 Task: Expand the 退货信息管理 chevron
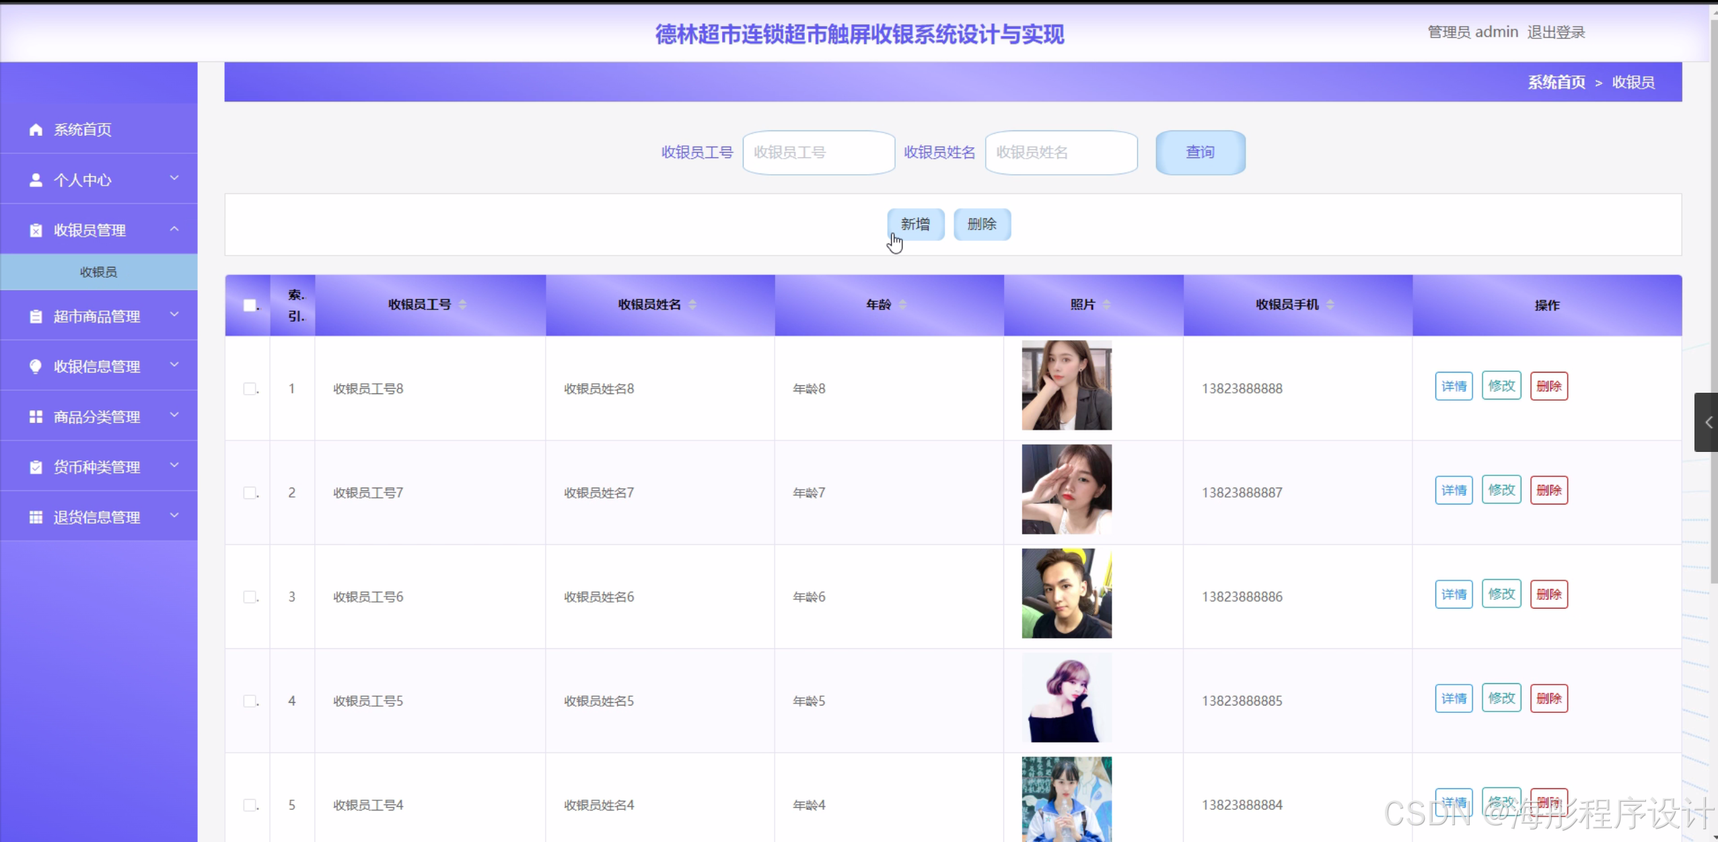coord(174,516)
